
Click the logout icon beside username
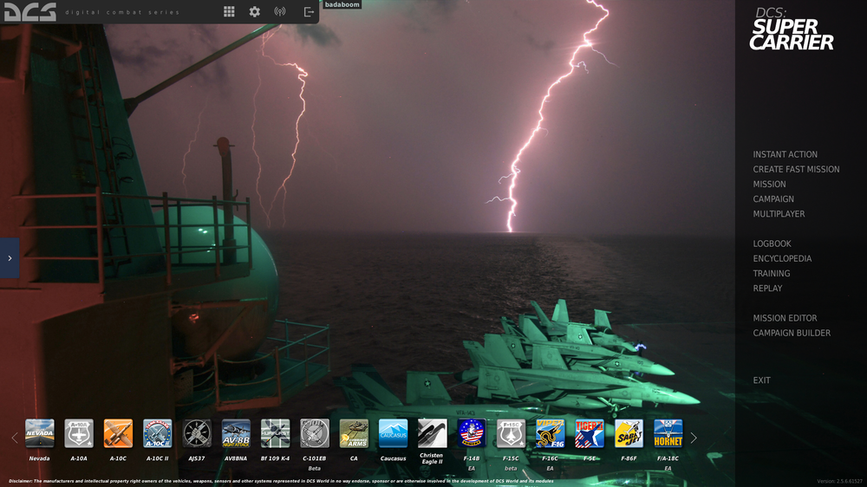coord(309,11)
